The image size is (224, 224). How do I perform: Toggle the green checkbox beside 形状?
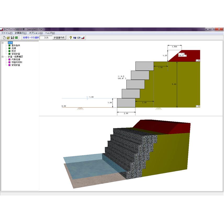tap(9, 51)
